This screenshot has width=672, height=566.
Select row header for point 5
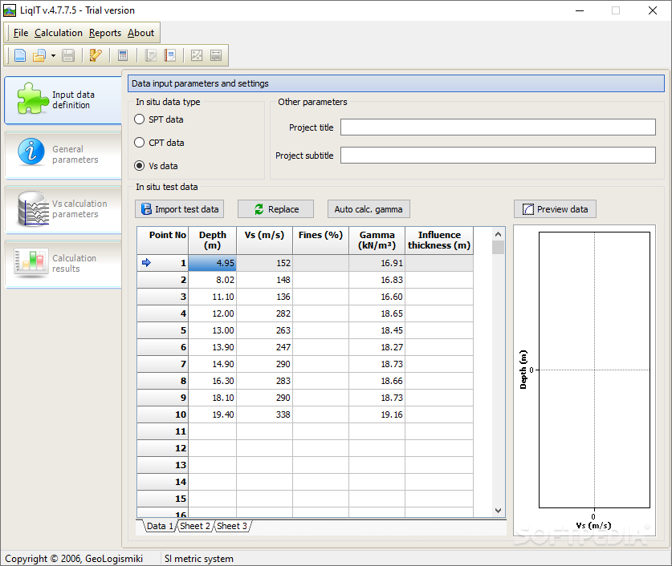(163, 330)
